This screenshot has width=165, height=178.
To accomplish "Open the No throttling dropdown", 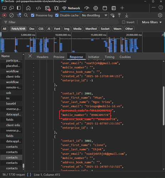I will [x=94, y=15].
